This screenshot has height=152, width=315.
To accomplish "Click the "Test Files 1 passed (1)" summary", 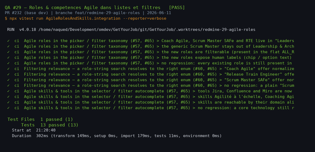I will click(x=40, y=119).
